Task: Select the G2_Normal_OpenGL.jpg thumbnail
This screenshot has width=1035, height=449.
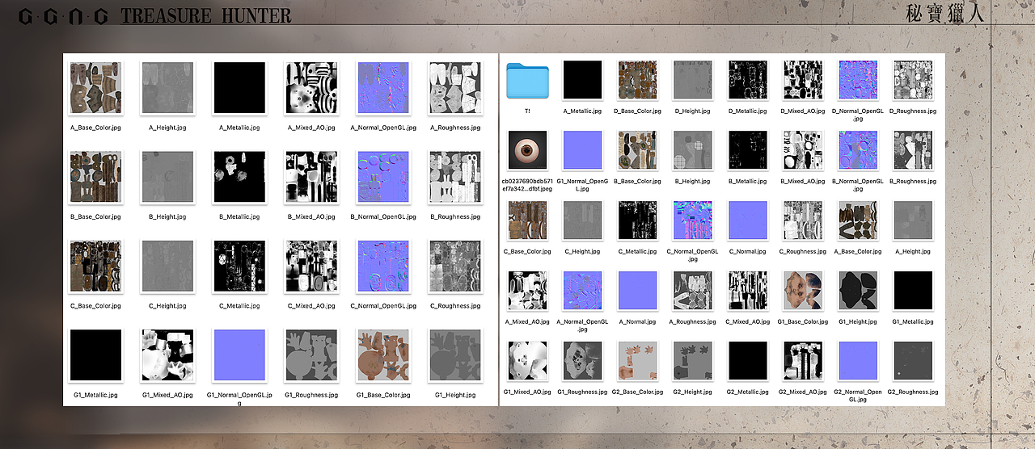Action: point(857,361)
